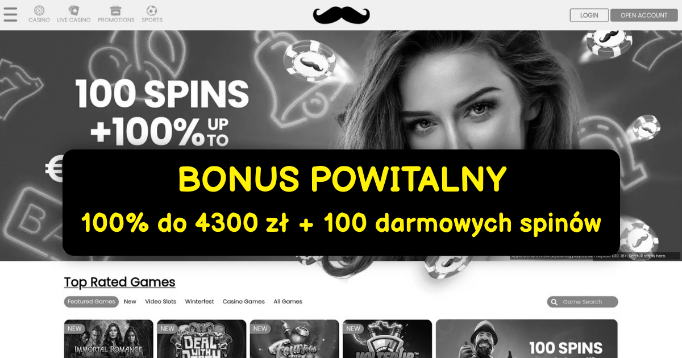The height and width of the screenshot is (358, 682).
Task: Switch to the New games tab
Action: tap(130, 302)
